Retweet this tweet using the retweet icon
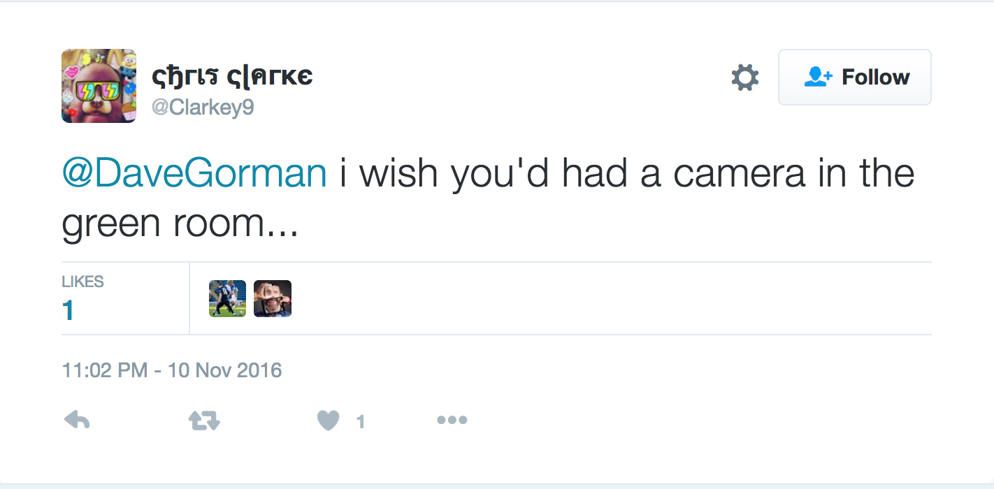Screen dimensions: 994x489 (x=204, y=420)
